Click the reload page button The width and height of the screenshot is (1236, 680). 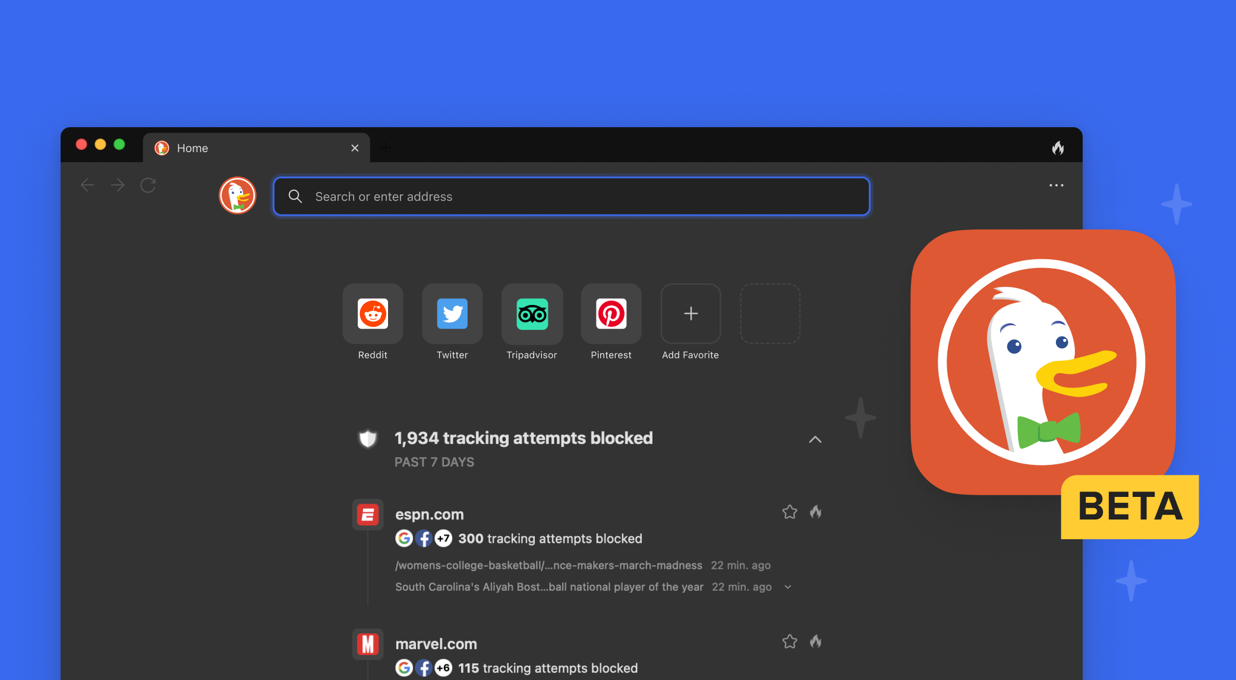click(149, 184)
